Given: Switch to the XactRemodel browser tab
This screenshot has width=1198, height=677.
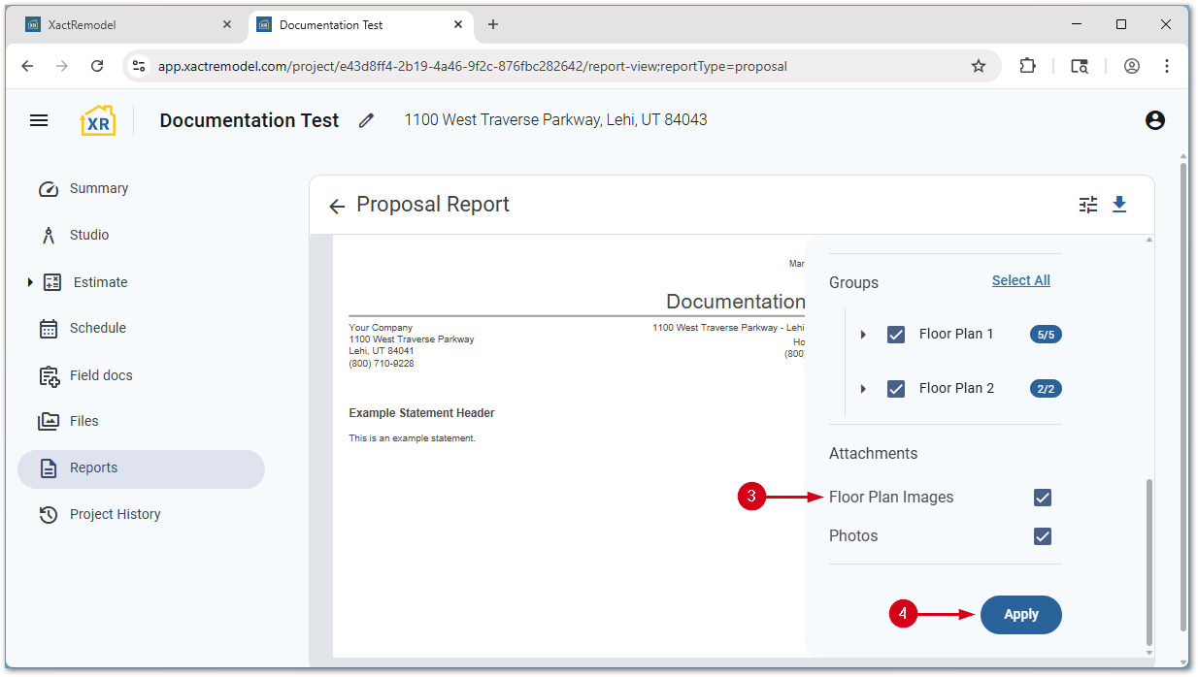Looking at the screenshot, I should click(126, 25).
